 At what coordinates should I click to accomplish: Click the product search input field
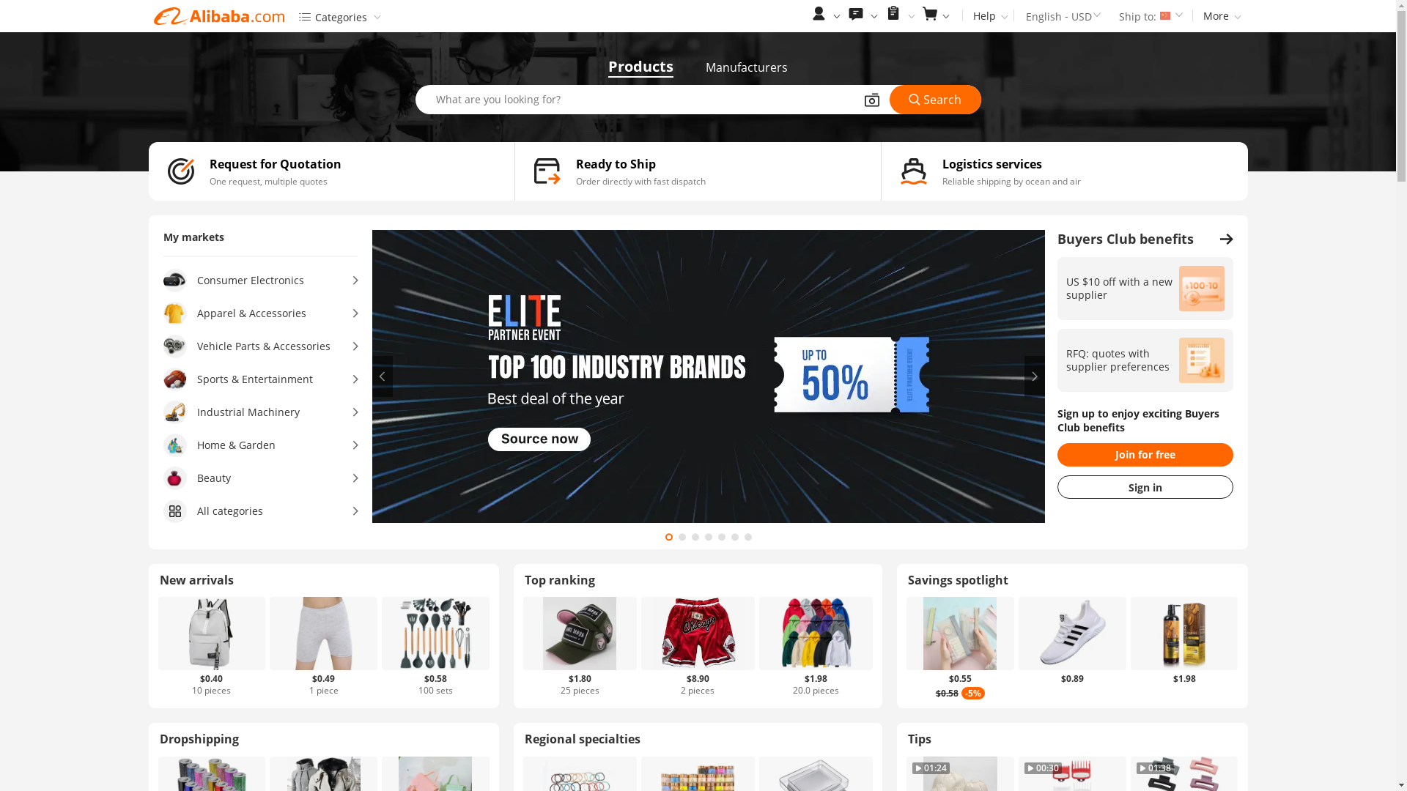click(x=638, y=100)
